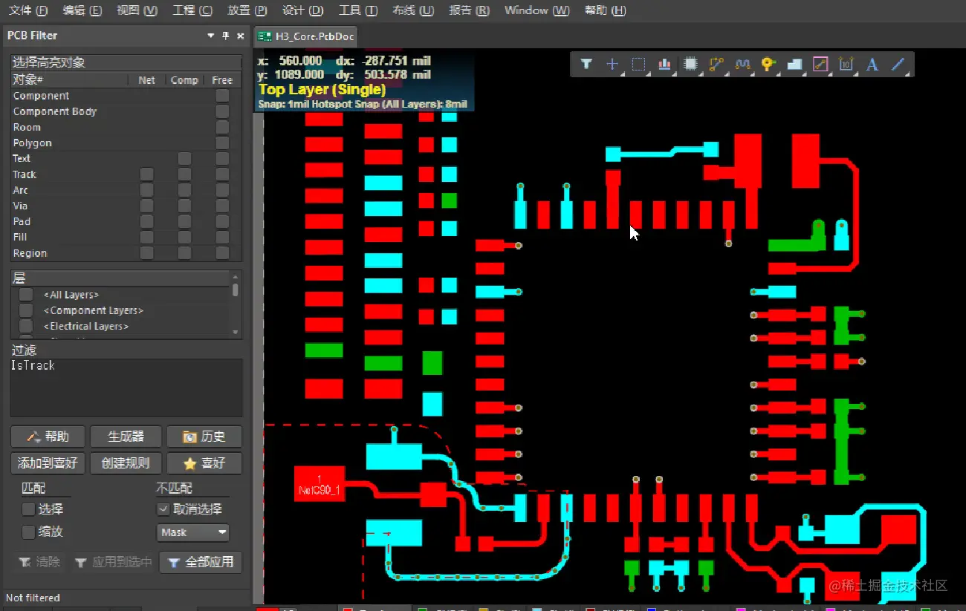Open the 喜好 favorites button
This screenshot has width=966, height=611.
pyautogui.click(x=204, y=463)
